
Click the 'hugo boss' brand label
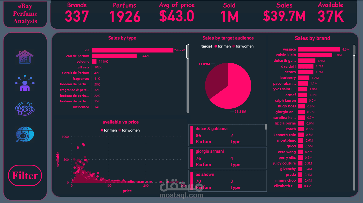(x=287, y=106)
